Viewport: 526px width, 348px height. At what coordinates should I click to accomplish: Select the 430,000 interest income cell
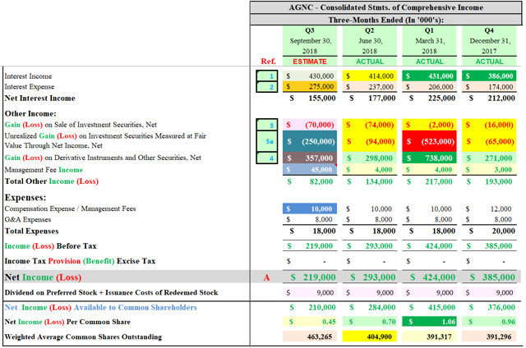point(310,76)
